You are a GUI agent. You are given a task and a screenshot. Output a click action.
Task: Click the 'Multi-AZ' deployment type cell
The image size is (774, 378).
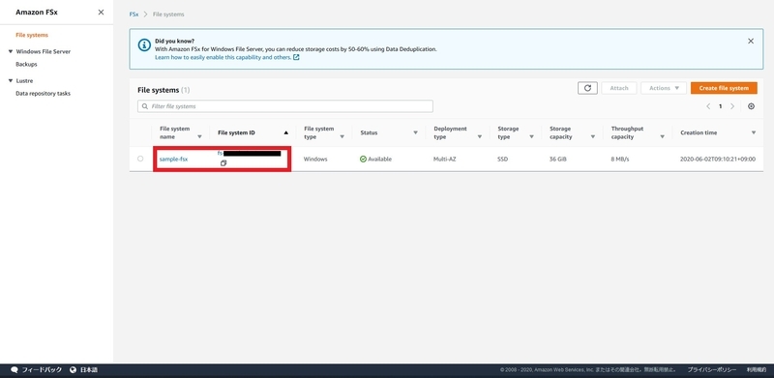click(x=445, y=160)
